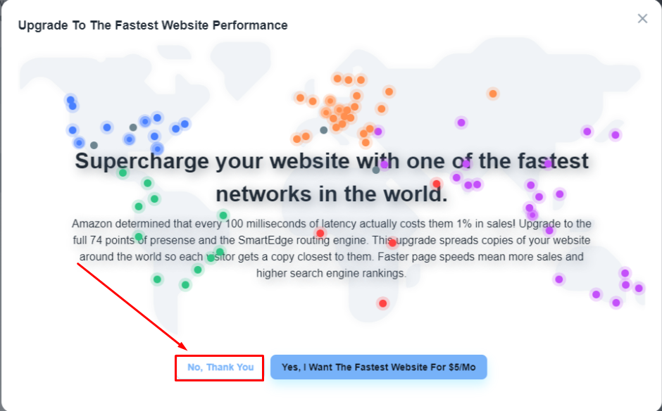Close the upgrade dialog with the X
Viewport: 662px width, 411px height.
pyautogui.click(x=642, y=18)
